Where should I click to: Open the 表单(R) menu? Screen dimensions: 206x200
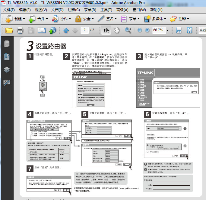[x=90, y=10]
